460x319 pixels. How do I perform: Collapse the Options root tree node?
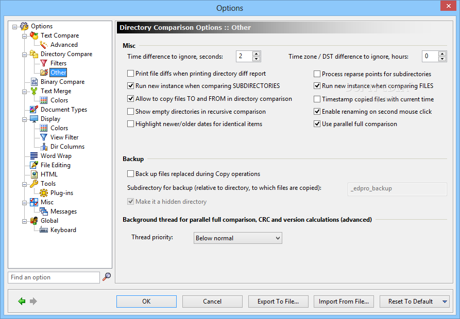click(x=14, y=27)
